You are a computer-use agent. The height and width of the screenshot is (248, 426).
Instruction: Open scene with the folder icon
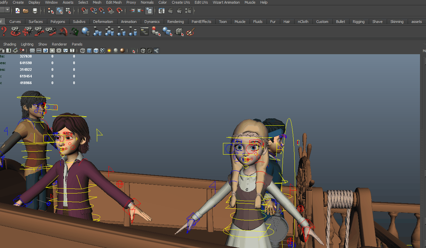point(26,11)
